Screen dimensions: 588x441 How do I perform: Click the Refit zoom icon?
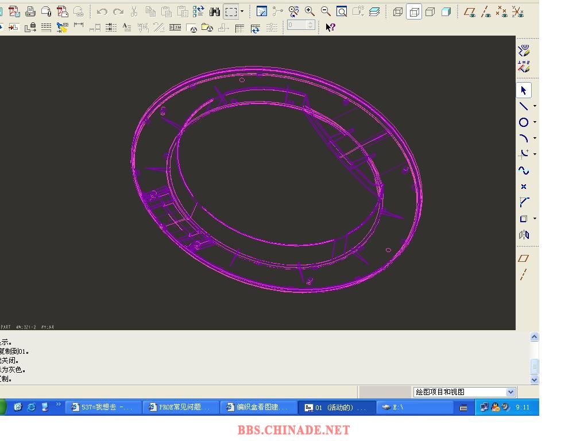tap(342, 12)
